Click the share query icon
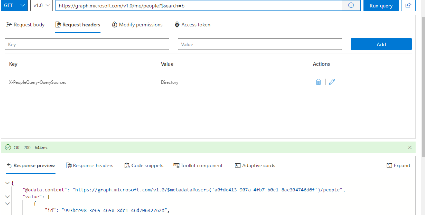The height and width of the screenshot is (218, 427). point(408,5)
